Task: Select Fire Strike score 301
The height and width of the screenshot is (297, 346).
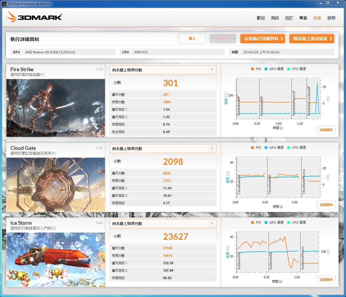Action: 170,83
